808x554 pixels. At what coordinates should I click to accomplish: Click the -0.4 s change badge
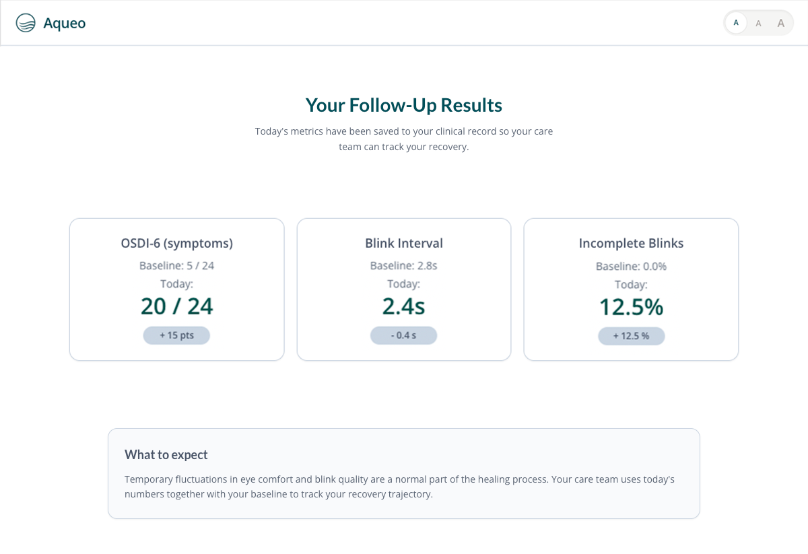click(x=404, y=335)
